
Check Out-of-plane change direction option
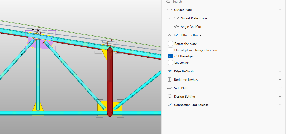pyautogui.click(x=170, y=50)
